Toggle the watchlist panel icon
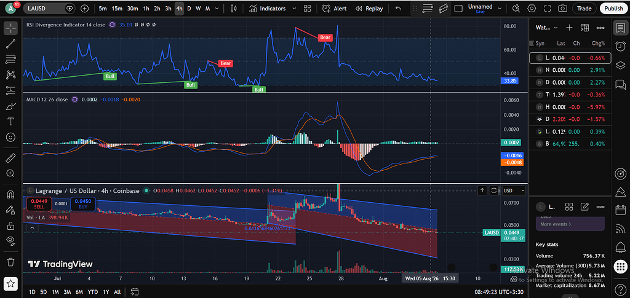630x298 pixels. [x=620, y=28]
